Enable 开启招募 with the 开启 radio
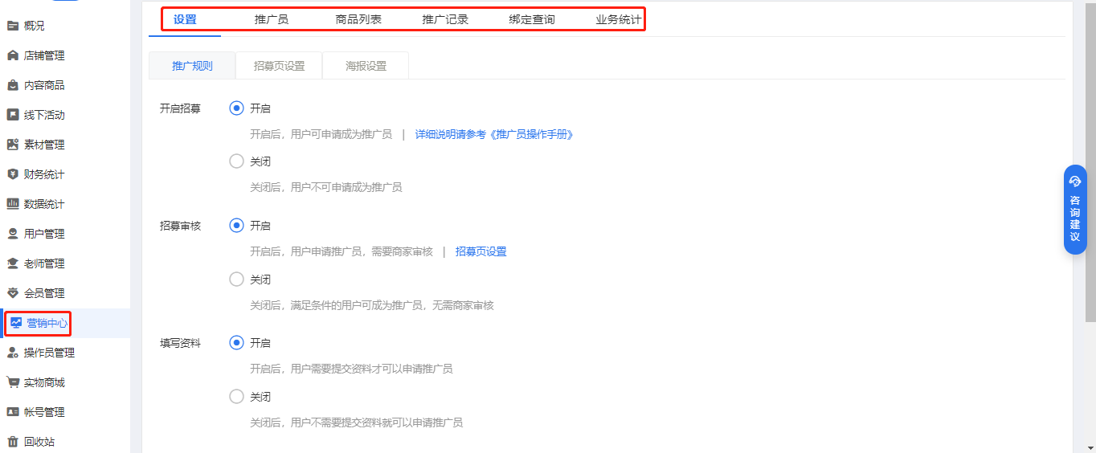 (x=236, y=108)
